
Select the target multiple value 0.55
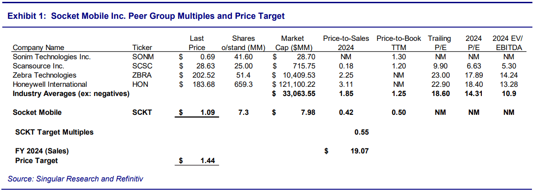[362, 132]
